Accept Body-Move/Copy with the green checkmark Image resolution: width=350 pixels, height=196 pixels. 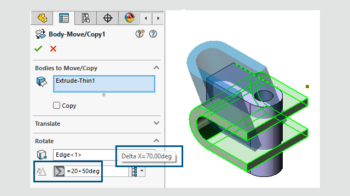click(x=38, y=48)
